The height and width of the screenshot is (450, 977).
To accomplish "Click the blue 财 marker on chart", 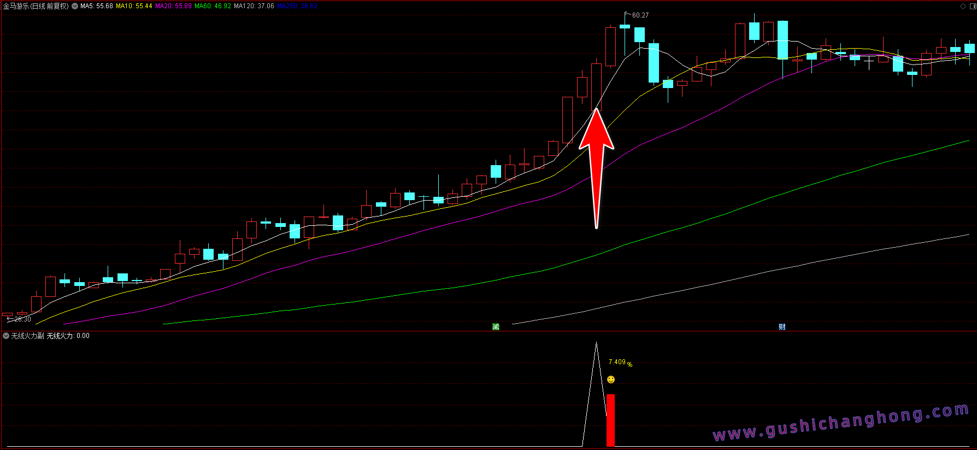I will 782,326.
